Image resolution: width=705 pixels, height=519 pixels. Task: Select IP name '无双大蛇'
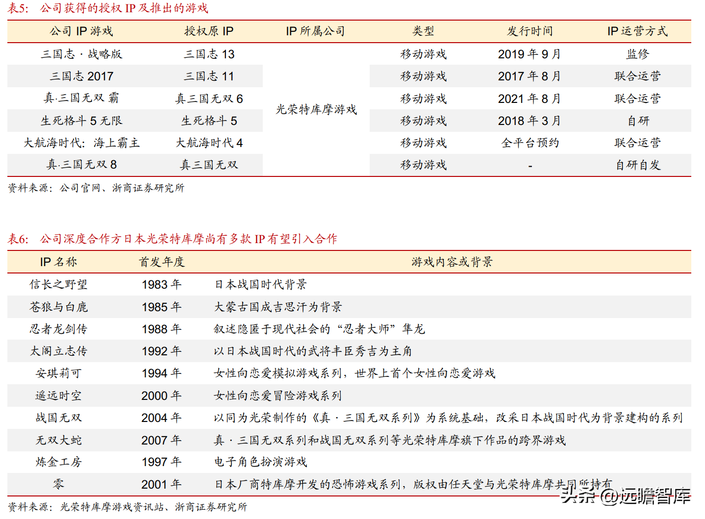(58, 440)
